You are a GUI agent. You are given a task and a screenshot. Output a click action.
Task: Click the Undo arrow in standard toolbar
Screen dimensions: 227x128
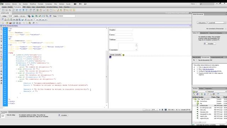click(x=34, y=23)
